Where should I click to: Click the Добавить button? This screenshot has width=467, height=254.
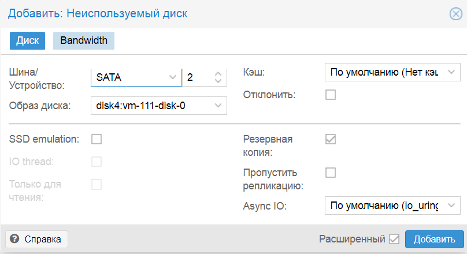[x=434, y=239]
